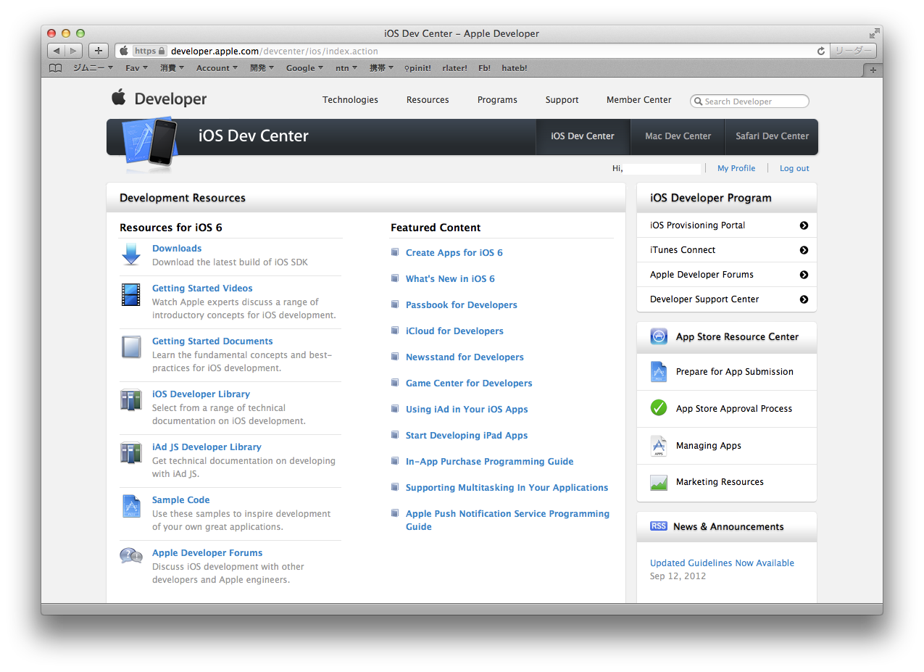Click the Apple Developer Forums chat bubble icon
This screenshot has height=672, width=924.
click(131, 557)
